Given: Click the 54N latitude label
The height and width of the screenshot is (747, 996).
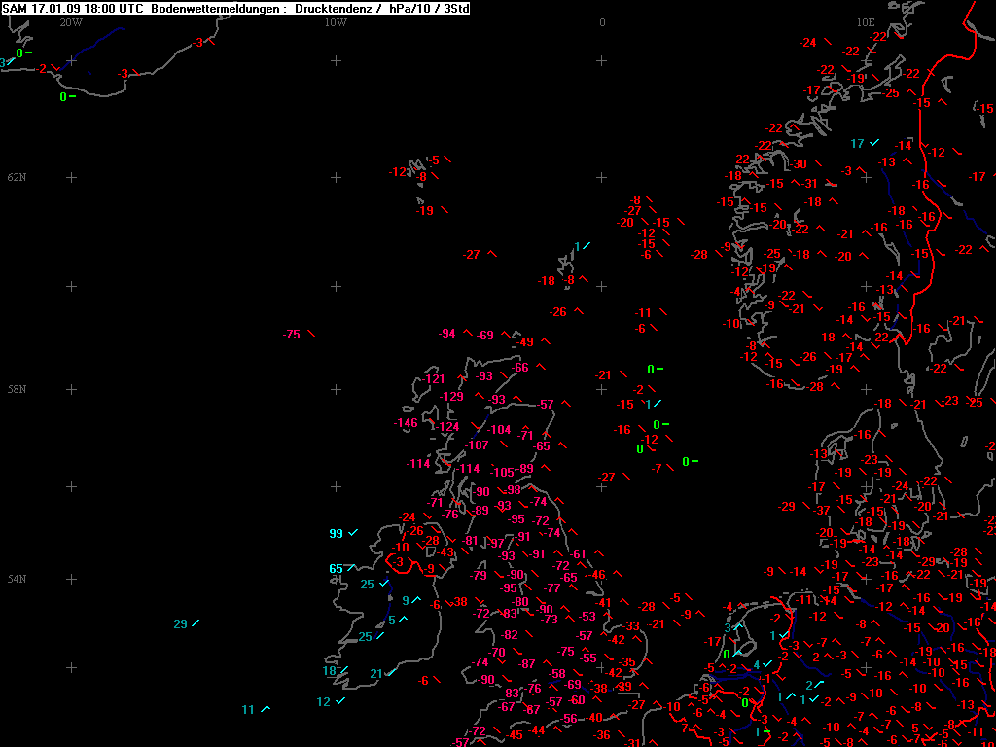Looking at the screenshot, I should 17,579.
